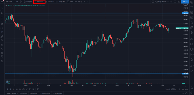Toggle log scale at bottom right

point(183,89)
